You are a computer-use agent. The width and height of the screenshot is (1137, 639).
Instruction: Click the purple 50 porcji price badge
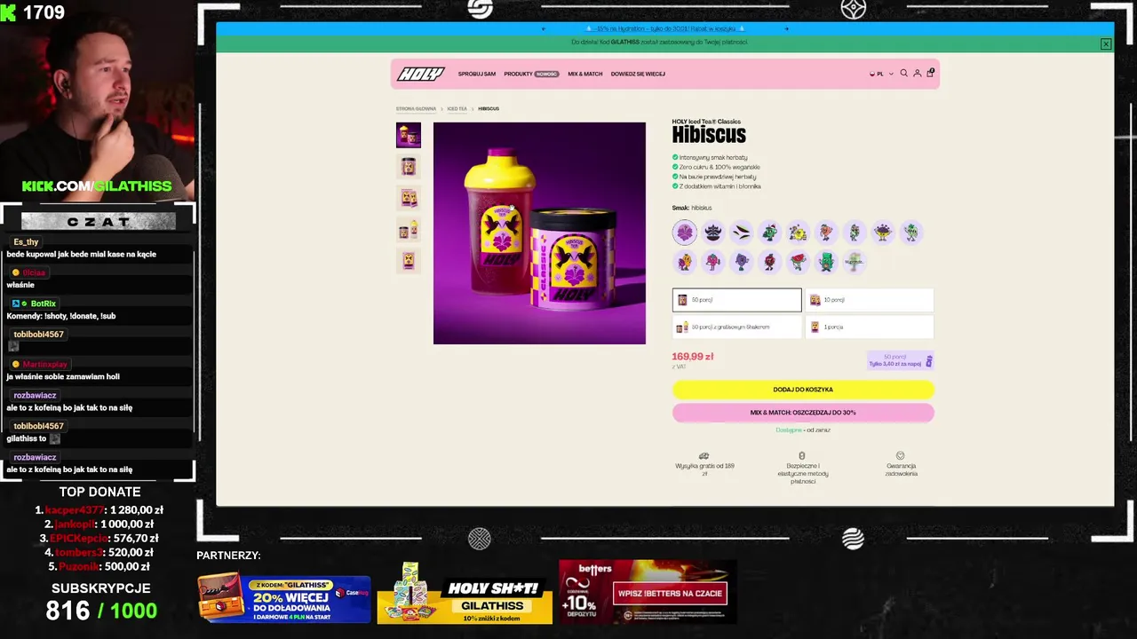tap(901, 360)
